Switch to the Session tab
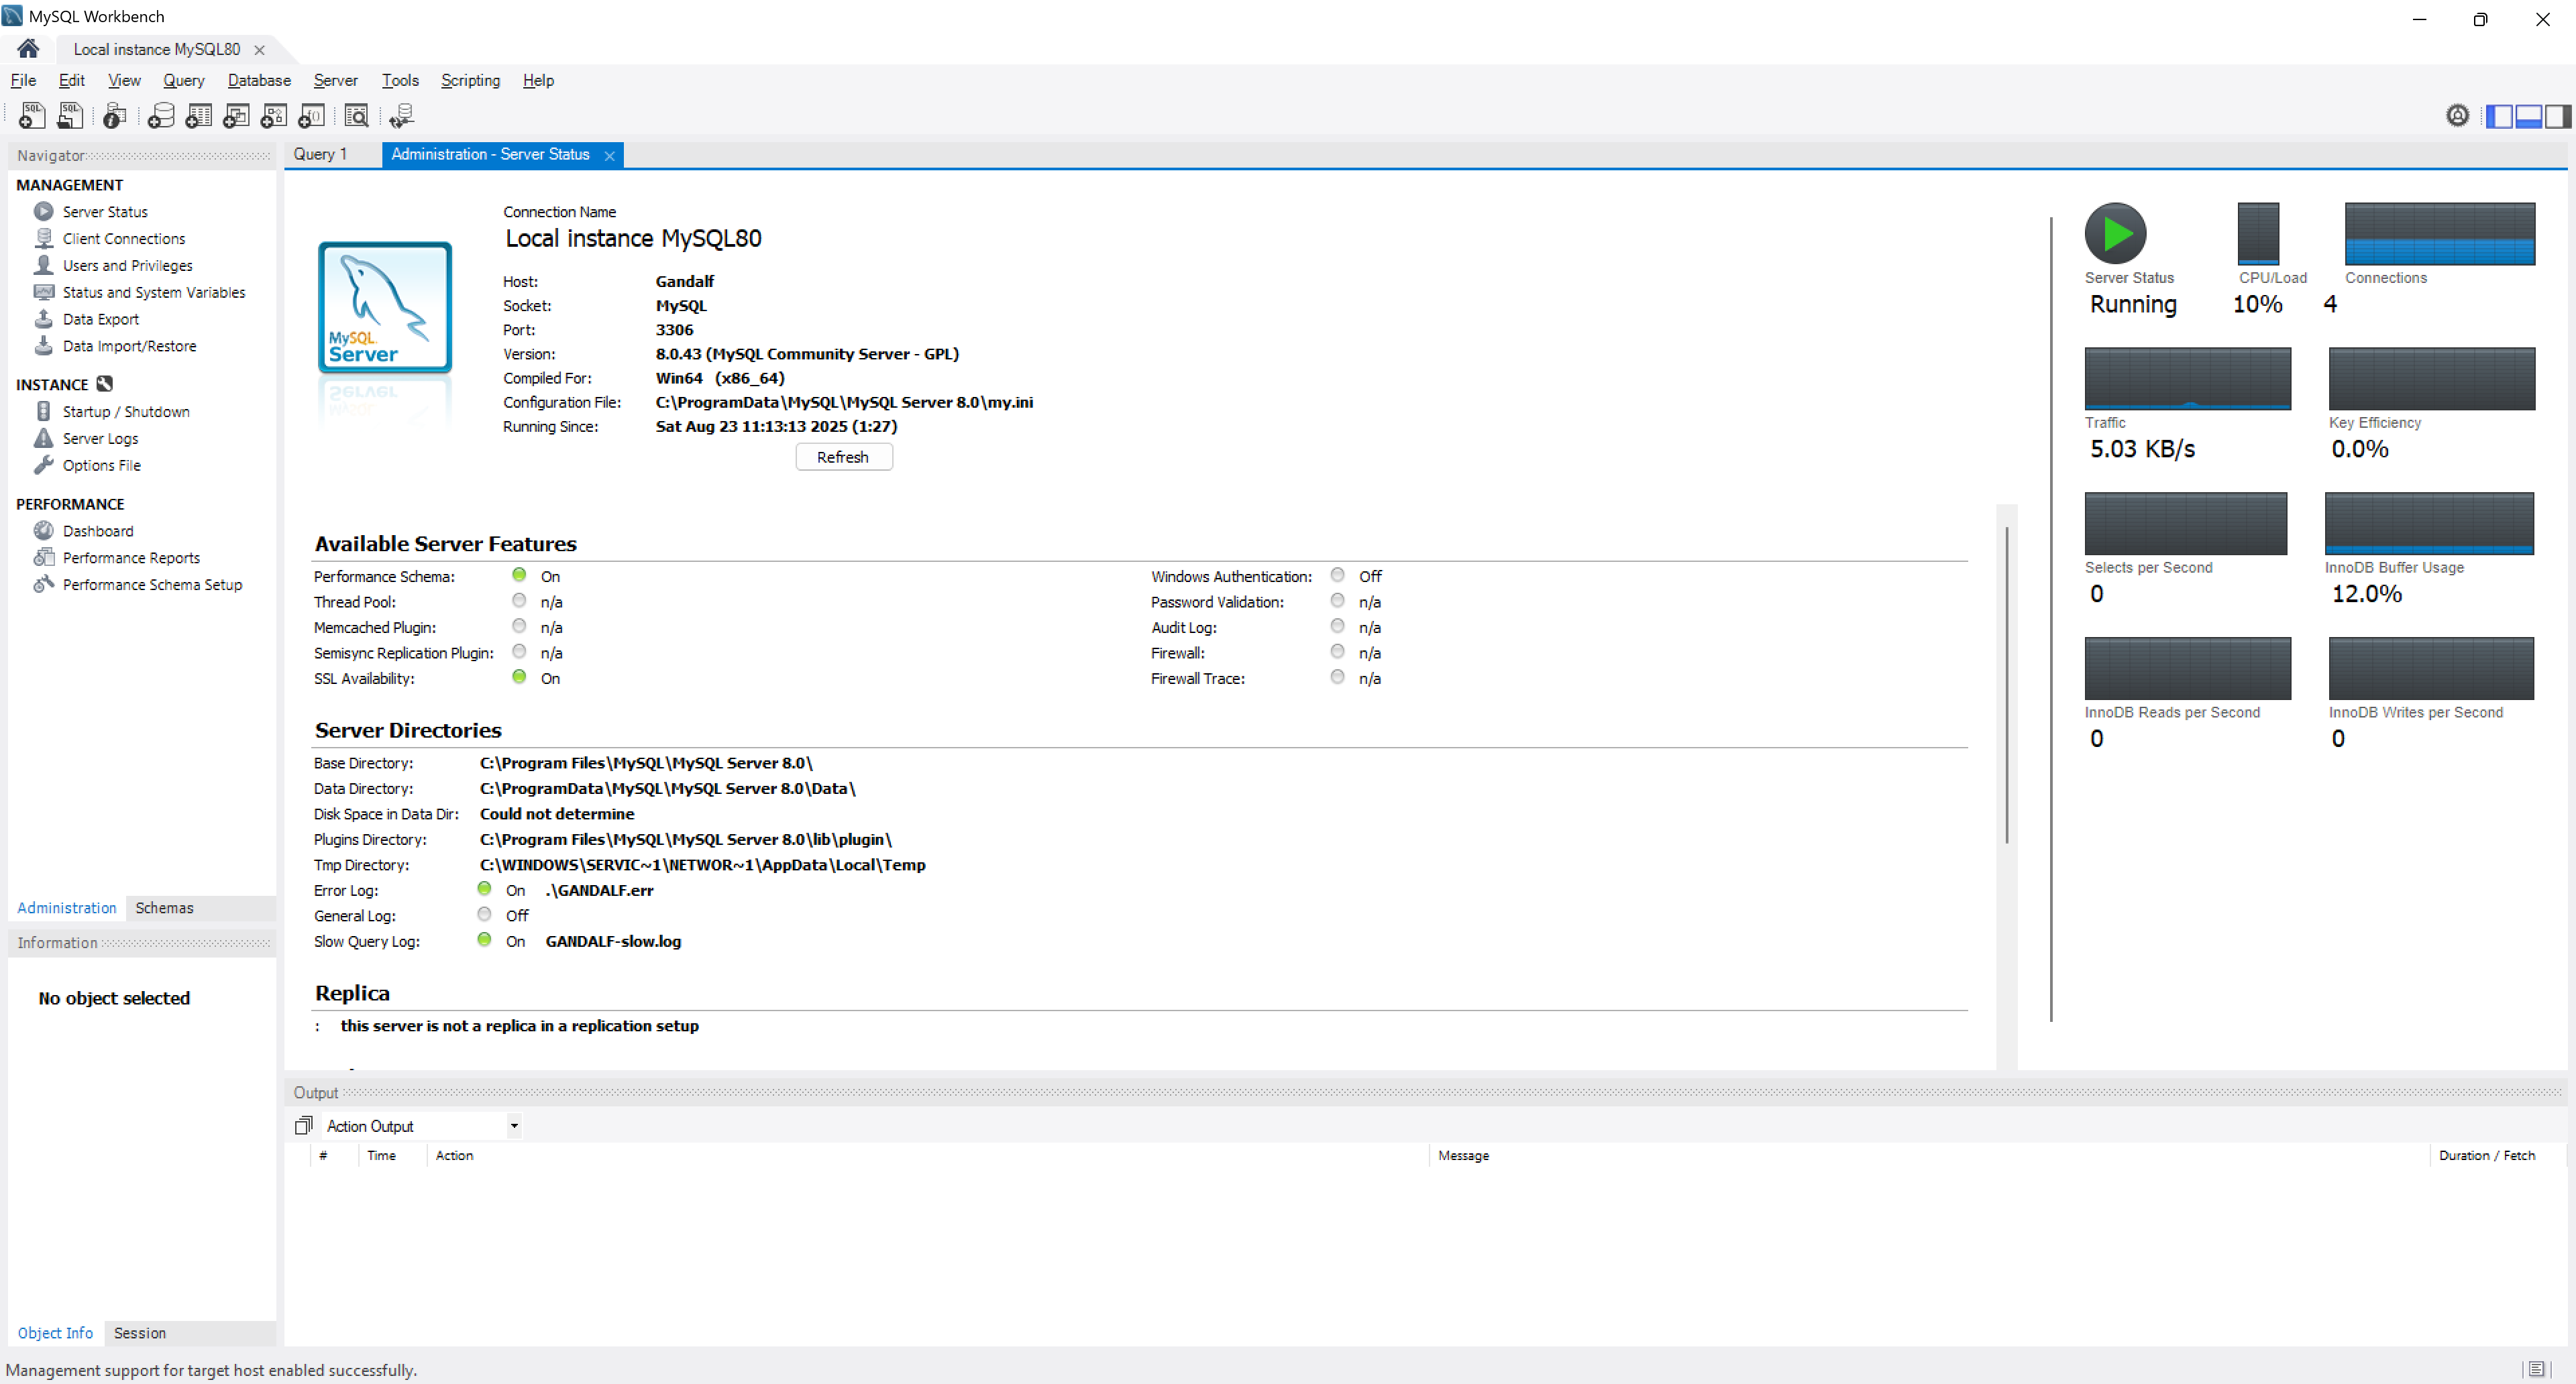 pos(139,1334)
